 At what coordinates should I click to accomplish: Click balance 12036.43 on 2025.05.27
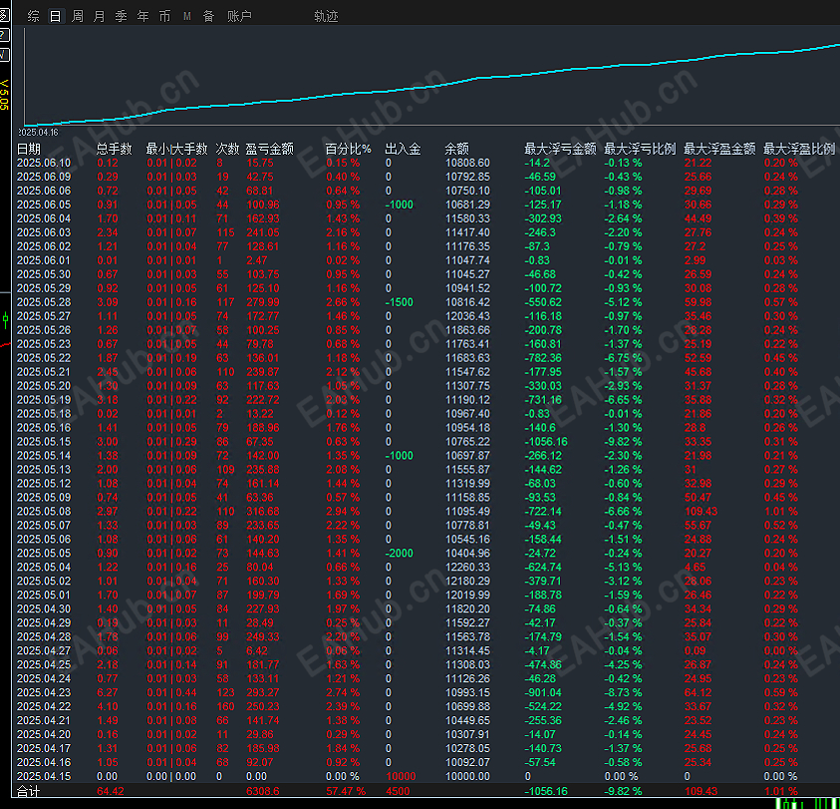pos(467,316)
